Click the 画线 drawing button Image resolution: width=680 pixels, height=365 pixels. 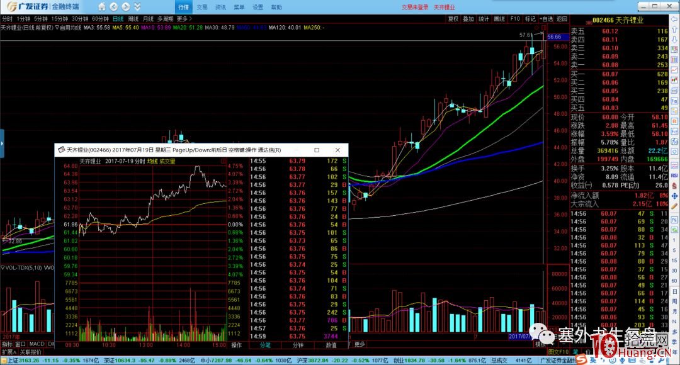pyautogui.click(x=499, y=19)
